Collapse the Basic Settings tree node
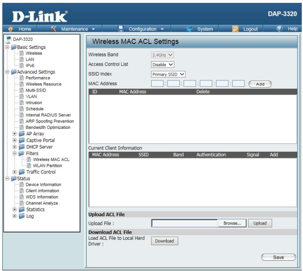This screenshot has height=271, width=303. tap(7, 47)
